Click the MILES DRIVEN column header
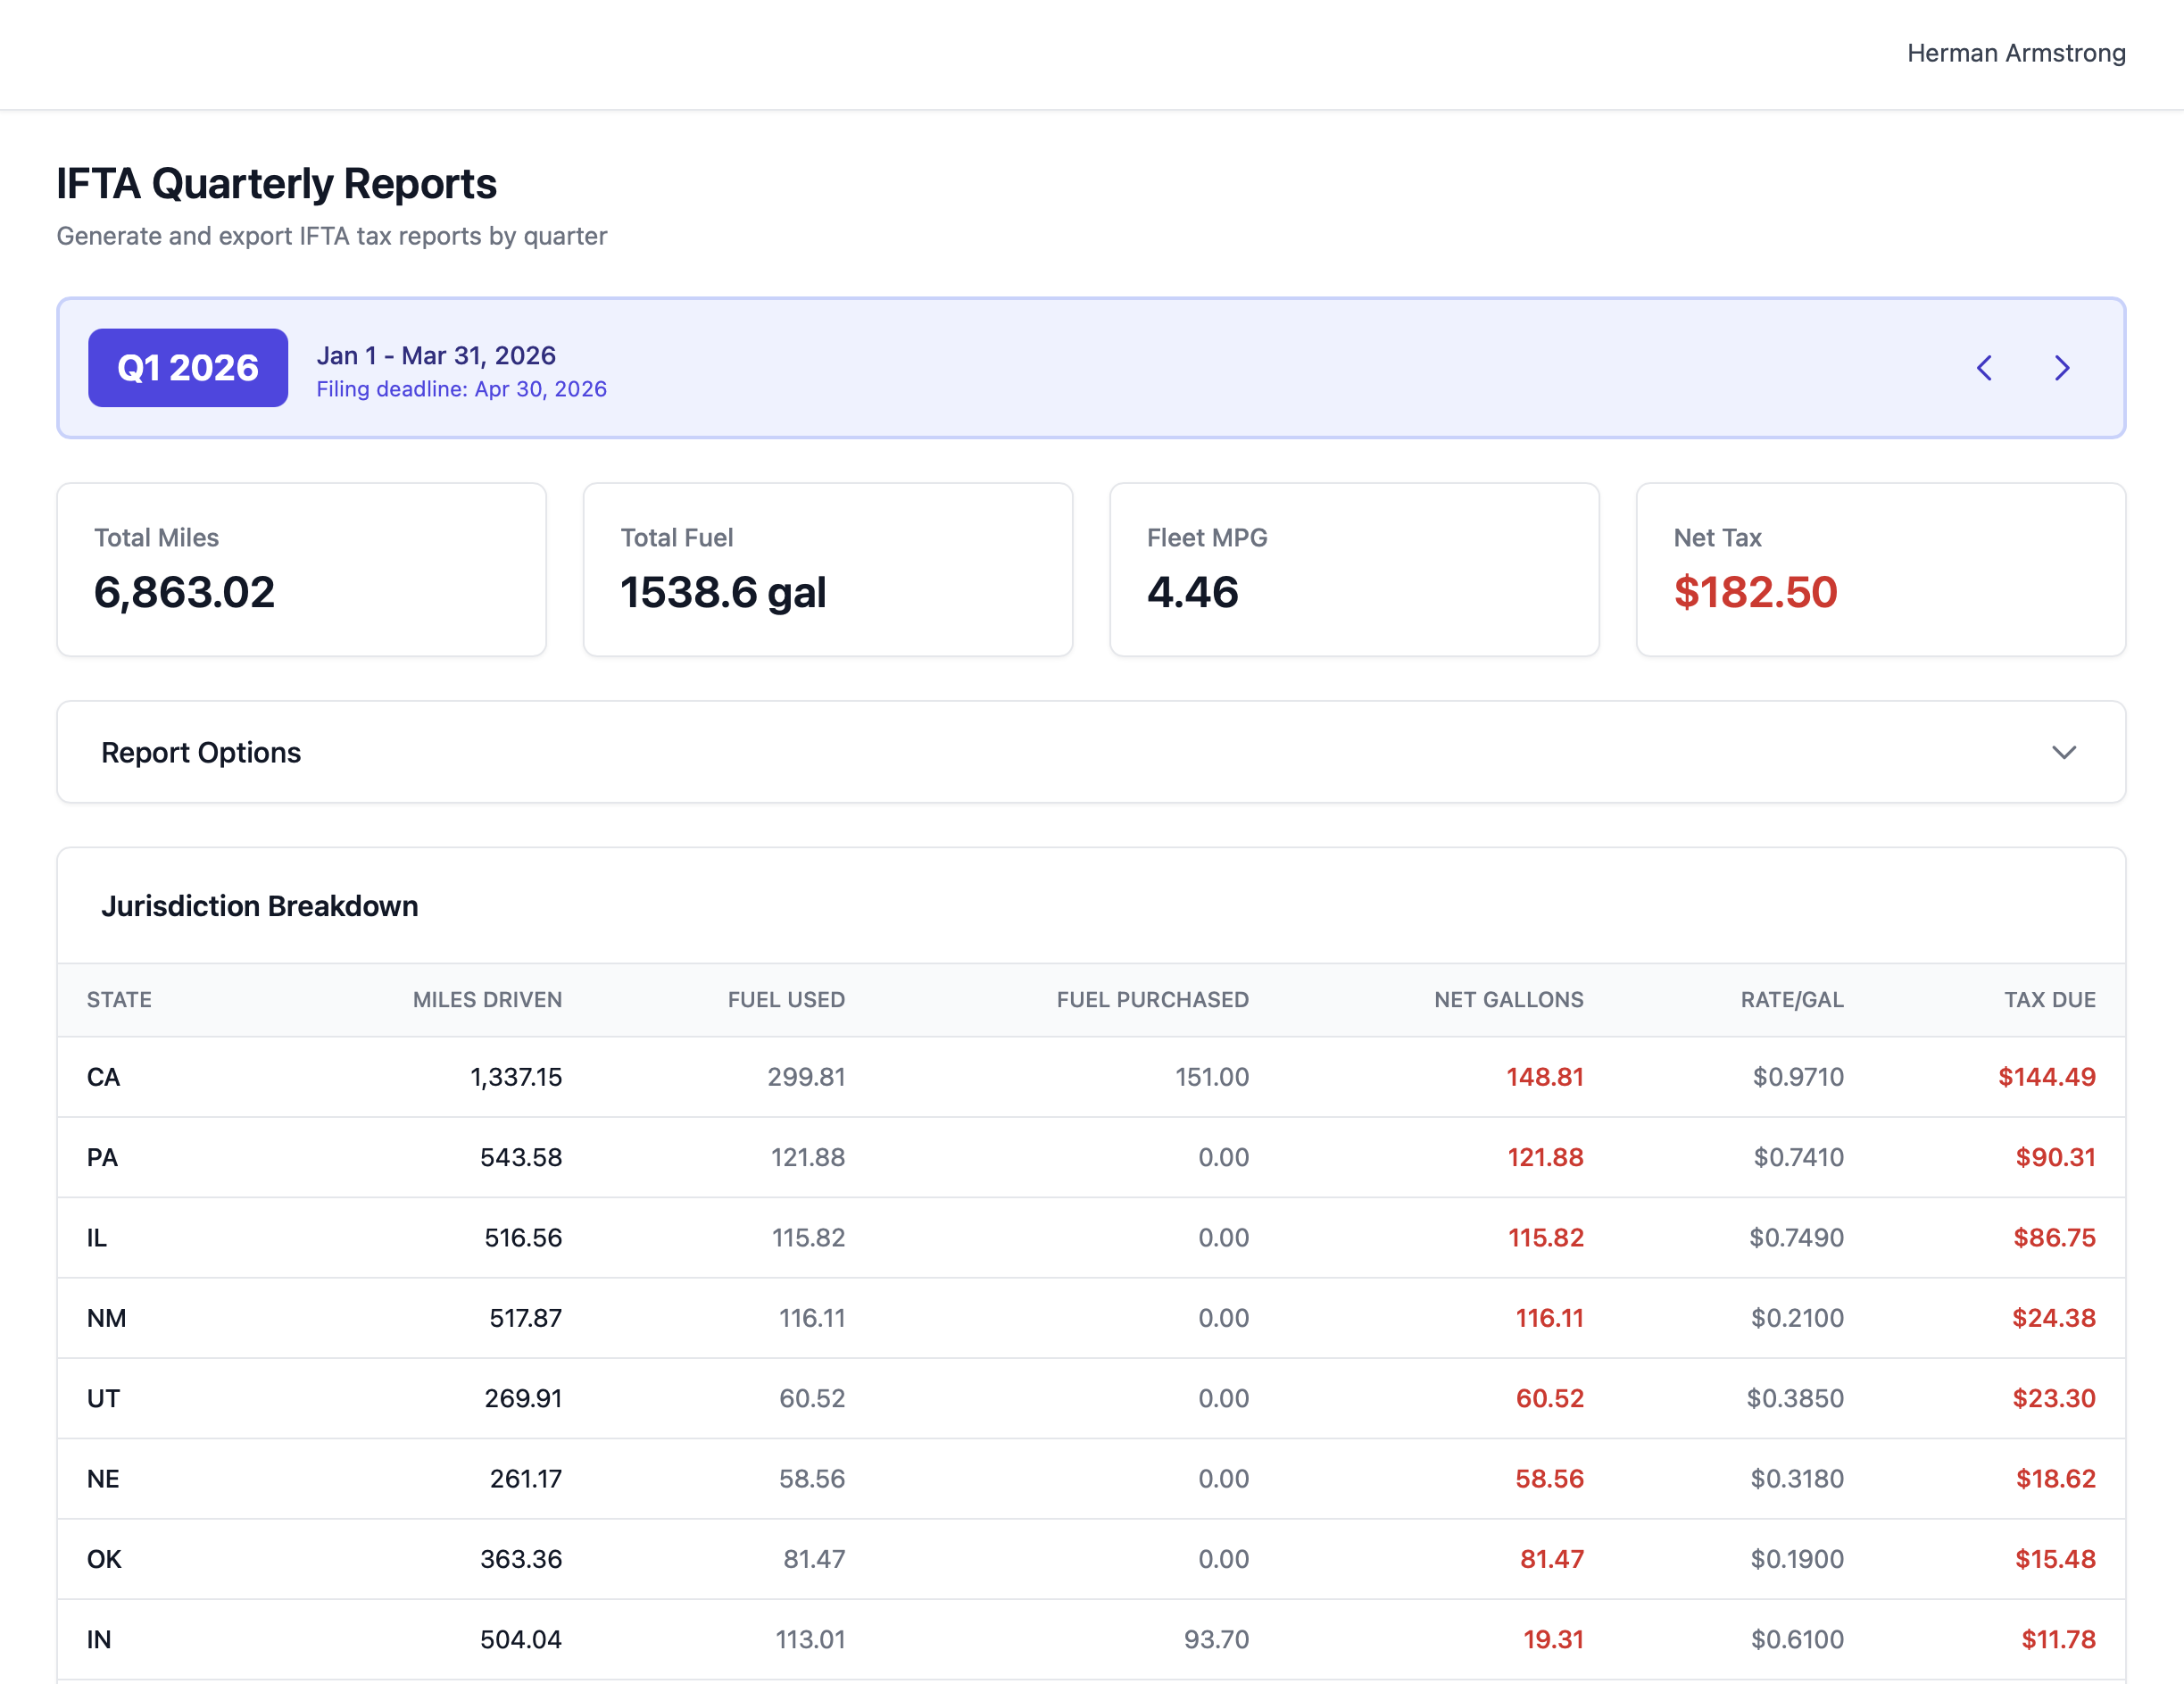Screen dimensions: 2184x1684 coord(487,999)
